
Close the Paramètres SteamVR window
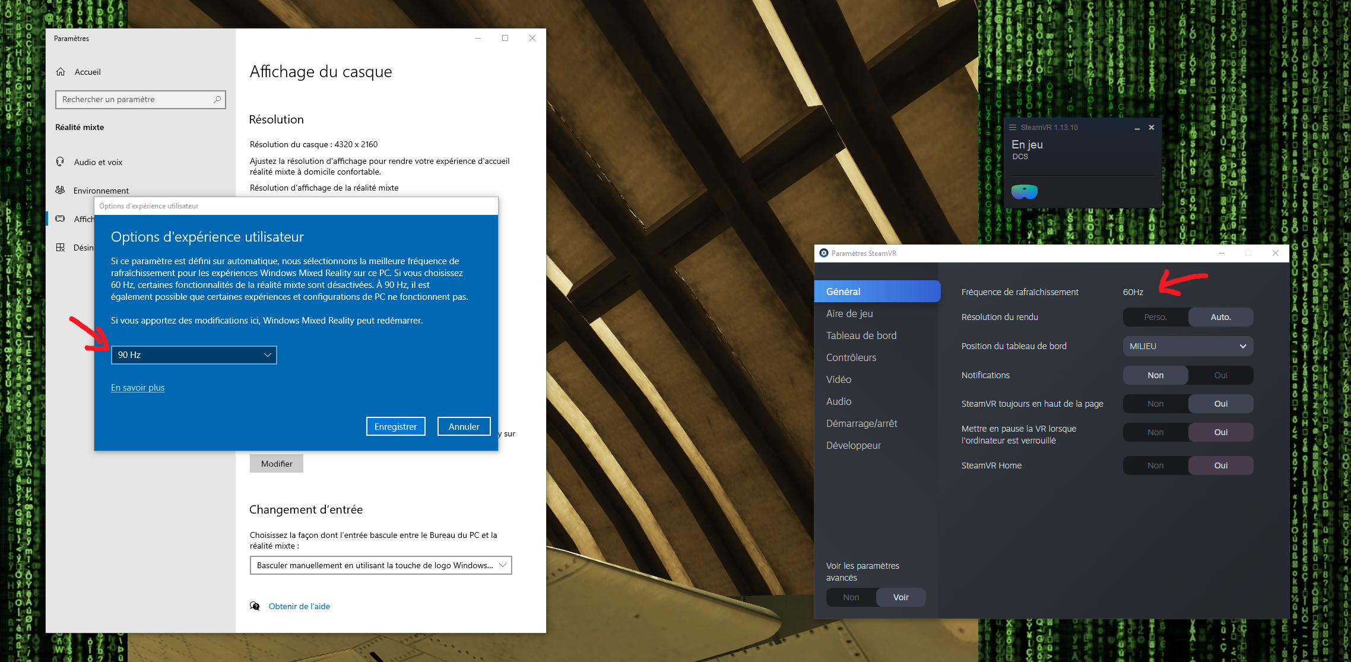[1276, 253]
